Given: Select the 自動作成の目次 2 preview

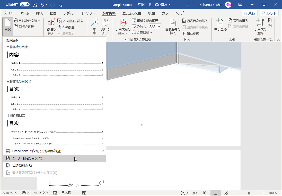Looking at the screenshot, I should [55, 95].
